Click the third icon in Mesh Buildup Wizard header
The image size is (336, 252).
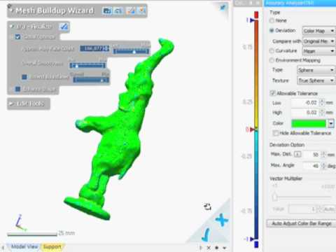[x=130, y=10]
